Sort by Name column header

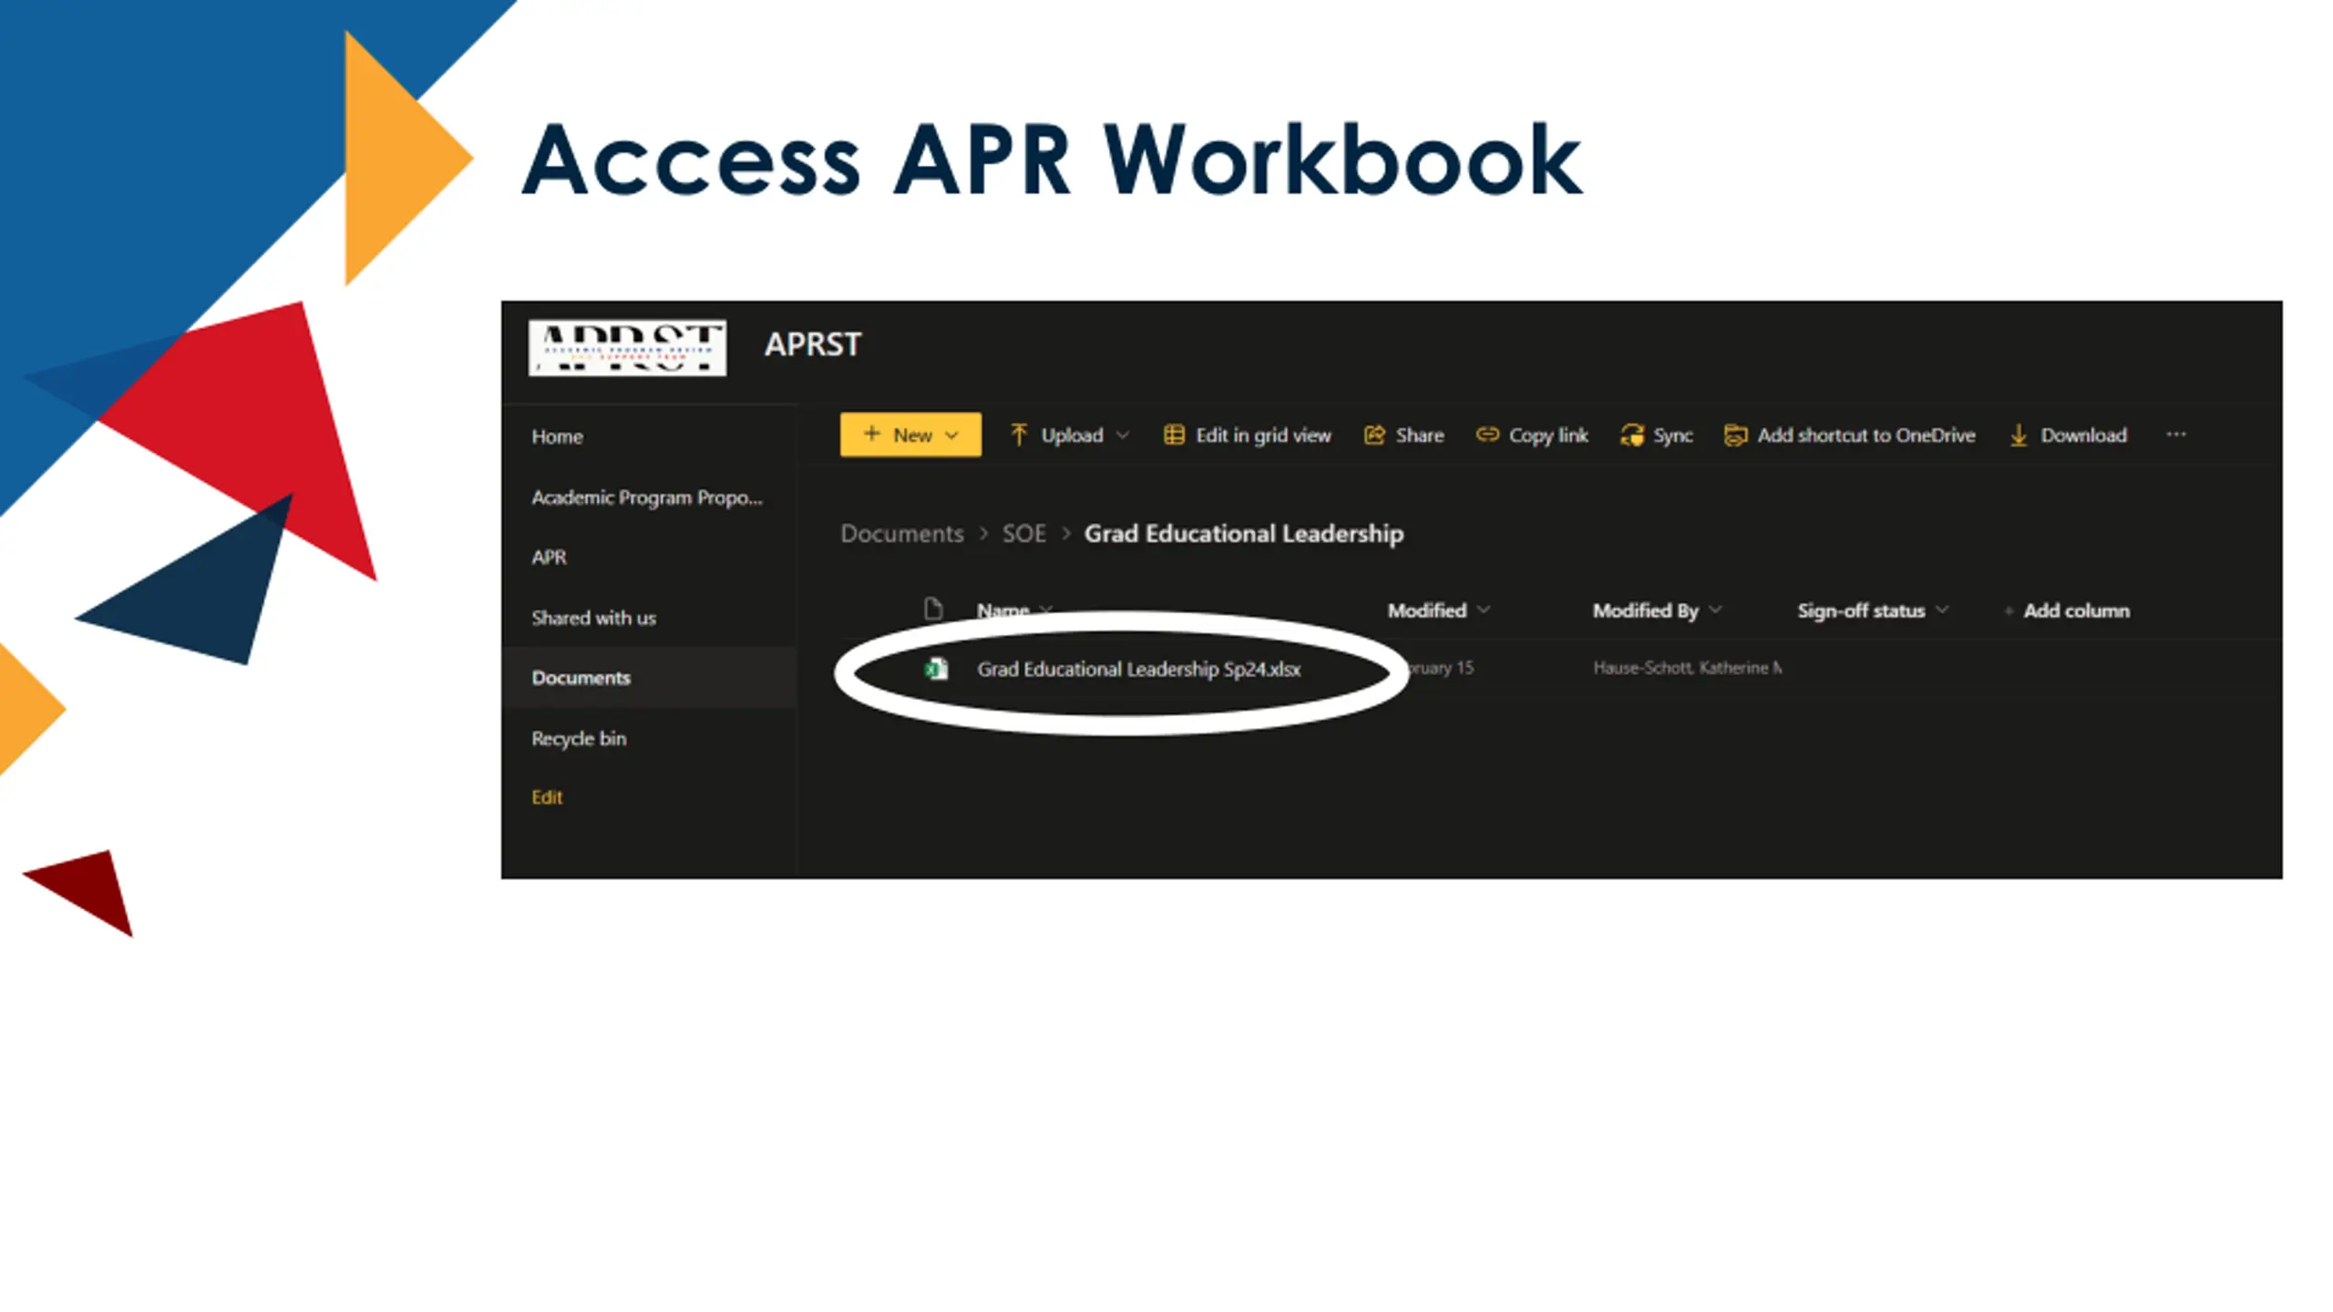pos(1002,610)
